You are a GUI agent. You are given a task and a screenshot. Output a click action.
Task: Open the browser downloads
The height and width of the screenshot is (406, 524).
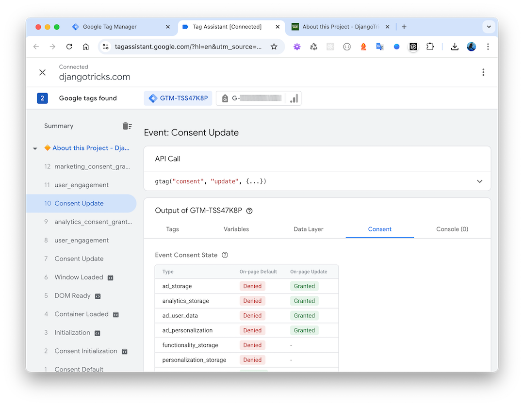point(455,47)
